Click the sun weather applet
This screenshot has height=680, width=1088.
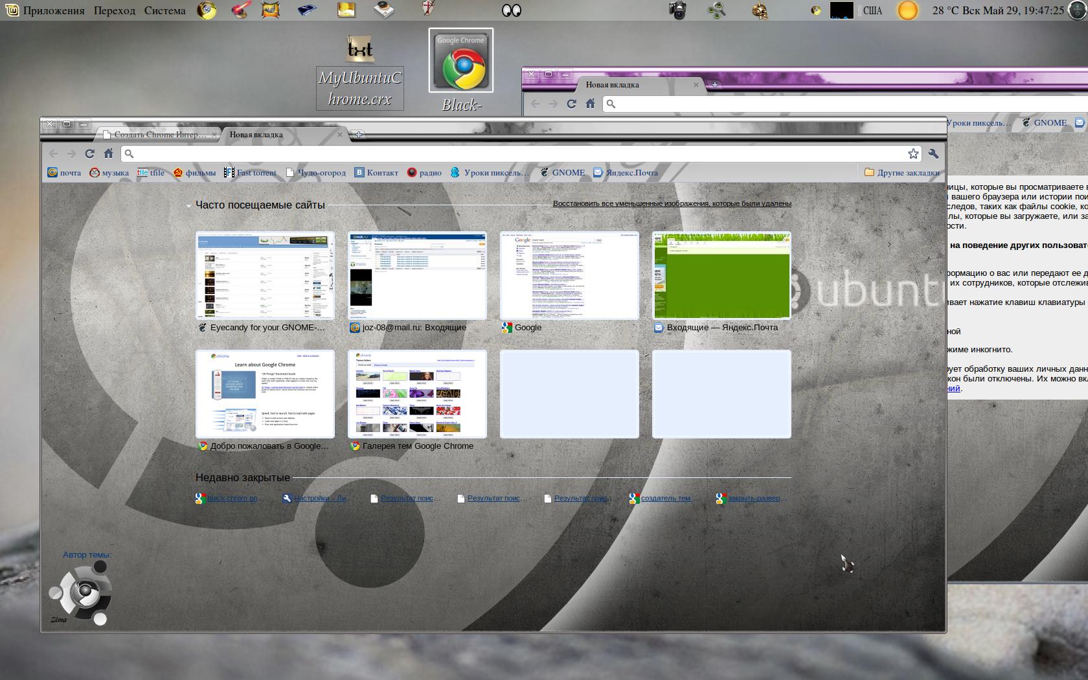(x=907, y=10)
